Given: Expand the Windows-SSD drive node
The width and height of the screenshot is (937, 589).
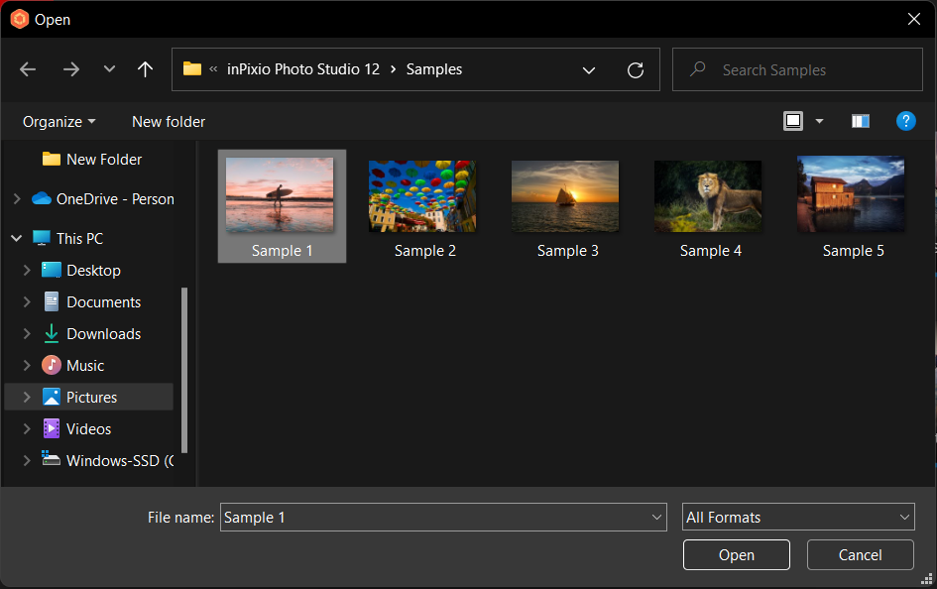Looking at the screenshot, I should (27, 460).
